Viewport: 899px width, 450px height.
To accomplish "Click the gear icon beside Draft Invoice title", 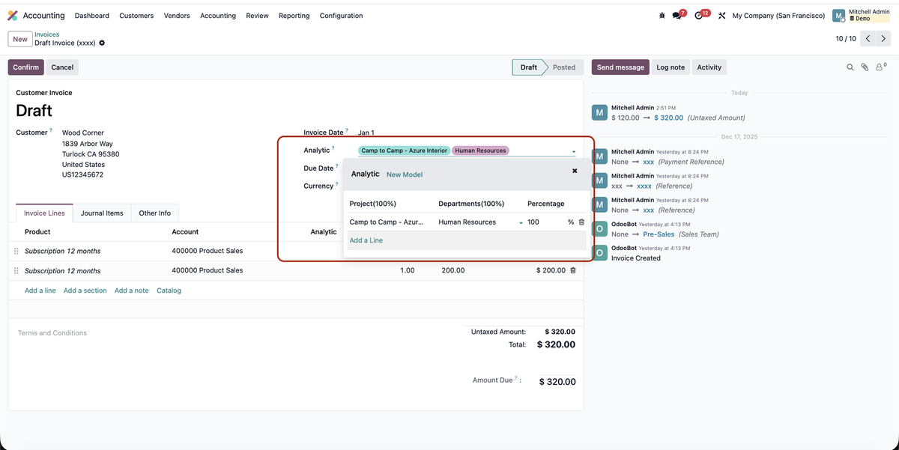I will 102,43.
